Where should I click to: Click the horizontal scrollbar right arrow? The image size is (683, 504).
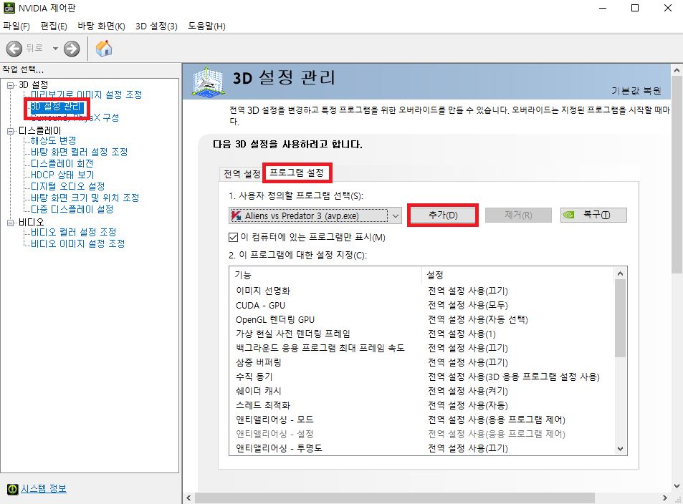click(664, 498)
